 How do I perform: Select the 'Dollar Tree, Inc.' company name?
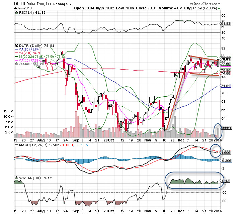39,4
